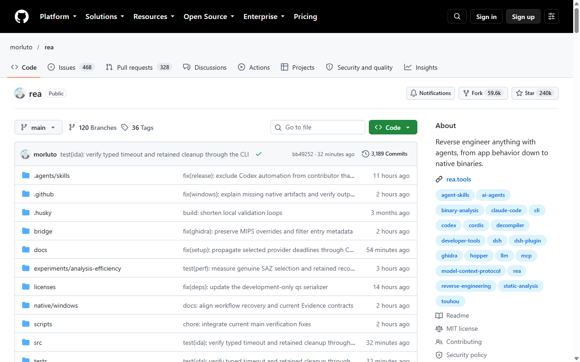Click the link icon beside rea.tools

tap(439, 179)
